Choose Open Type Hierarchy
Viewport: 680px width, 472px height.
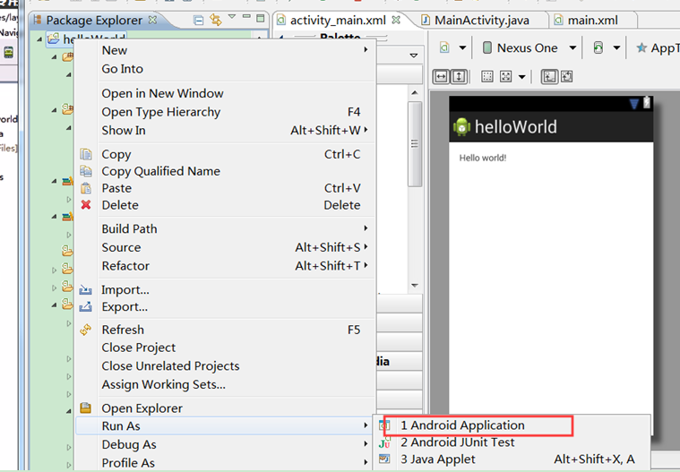coord(225,112)
